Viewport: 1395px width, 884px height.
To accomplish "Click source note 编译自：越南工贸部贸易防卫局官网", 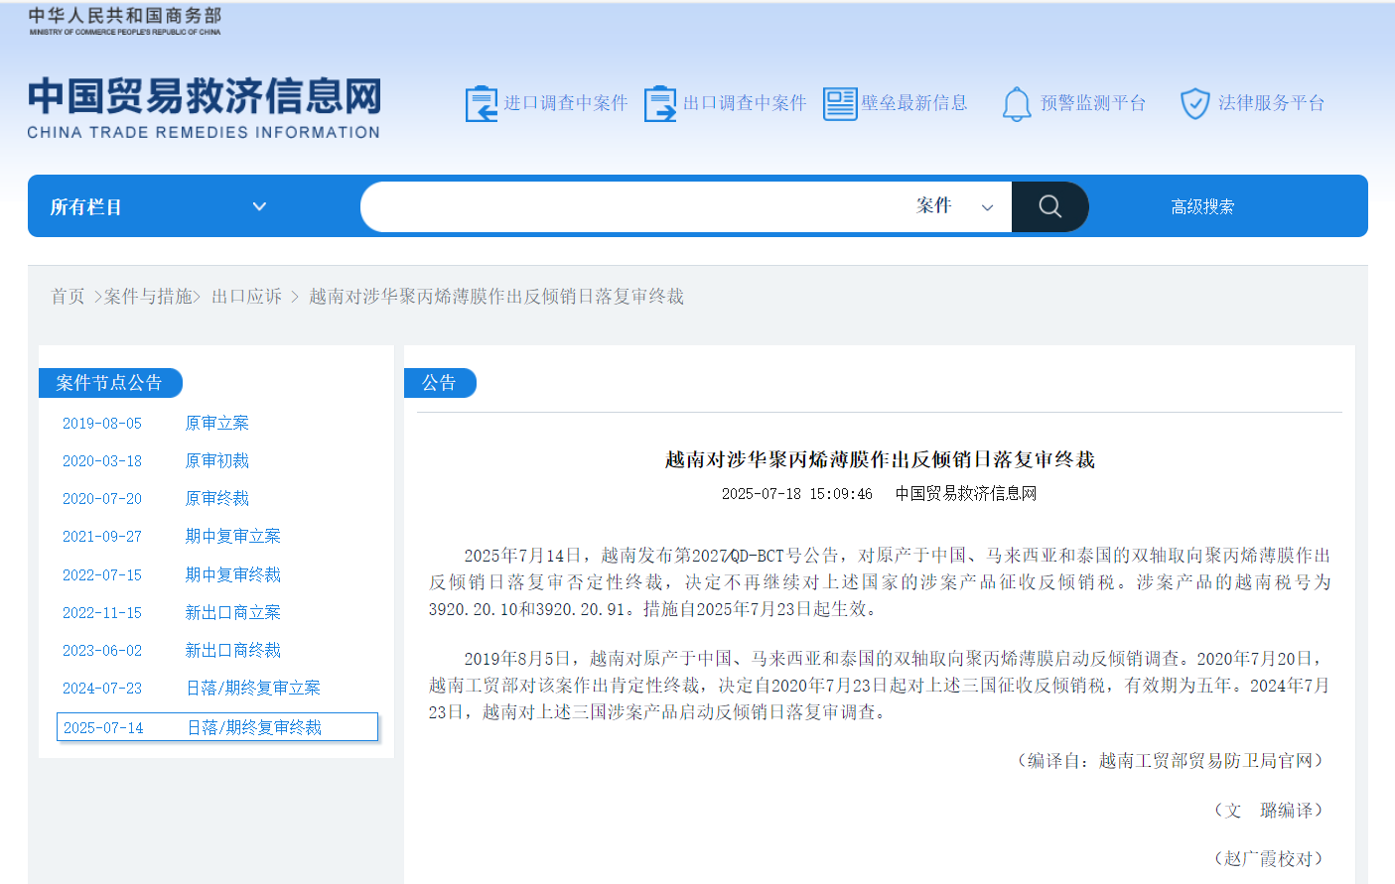I will click(1171, 761).
